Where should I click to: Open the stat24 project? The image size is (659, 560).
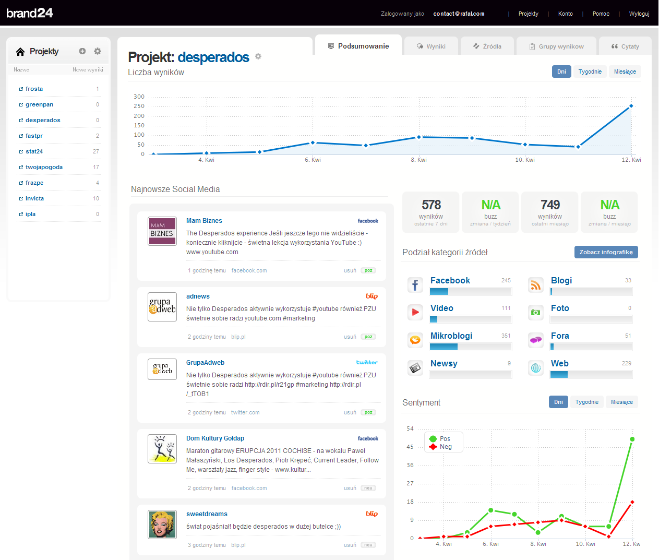(34, 151)
